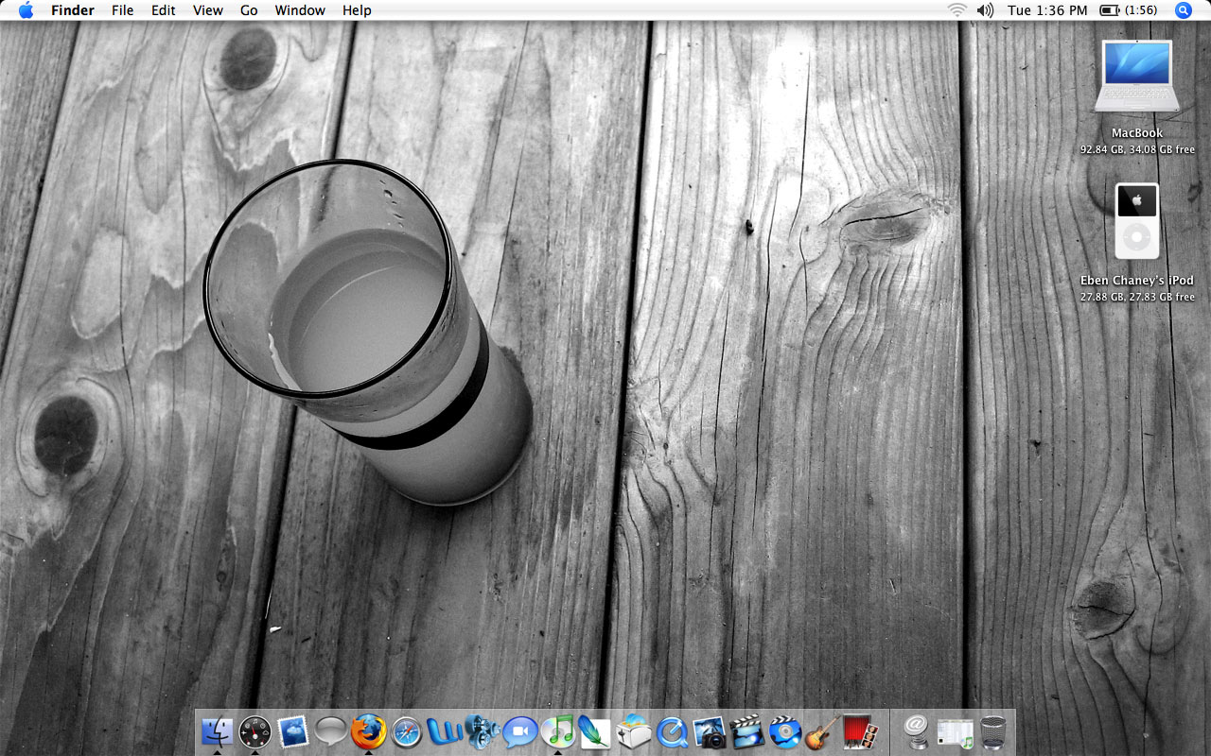The width and height of the screenshot is (1211, 756).
Task: Click the blue gears Dock icon
Action: pos(483,731)
